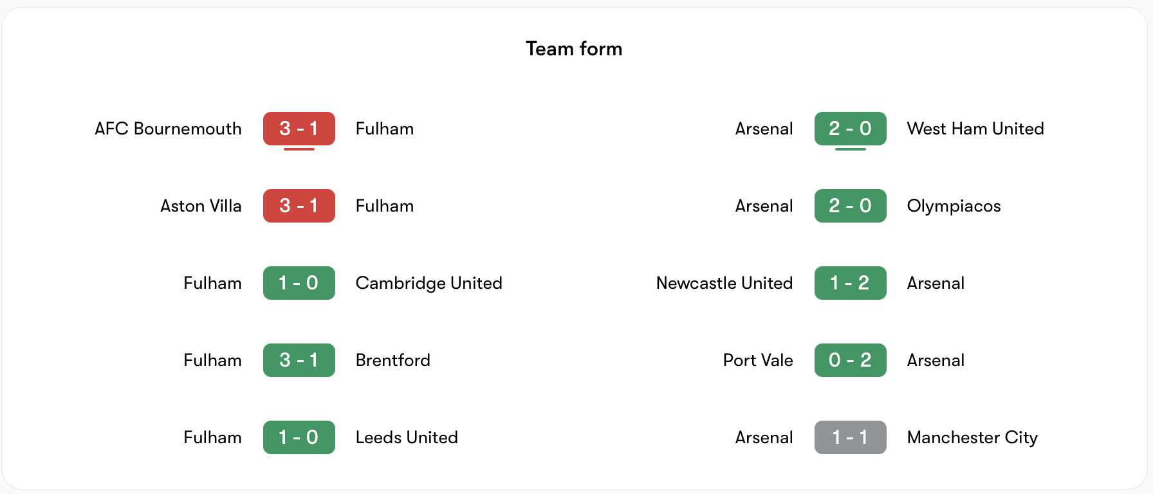Screen dimensions: 1153x494
Task: Click the Newcastle United vs Arsenal 1-2 score
Action: [850, 283]
